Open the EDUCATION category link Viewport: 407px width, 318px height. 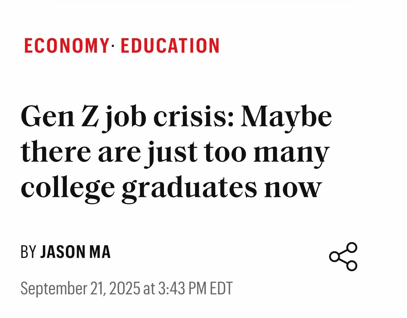(170, 46)
